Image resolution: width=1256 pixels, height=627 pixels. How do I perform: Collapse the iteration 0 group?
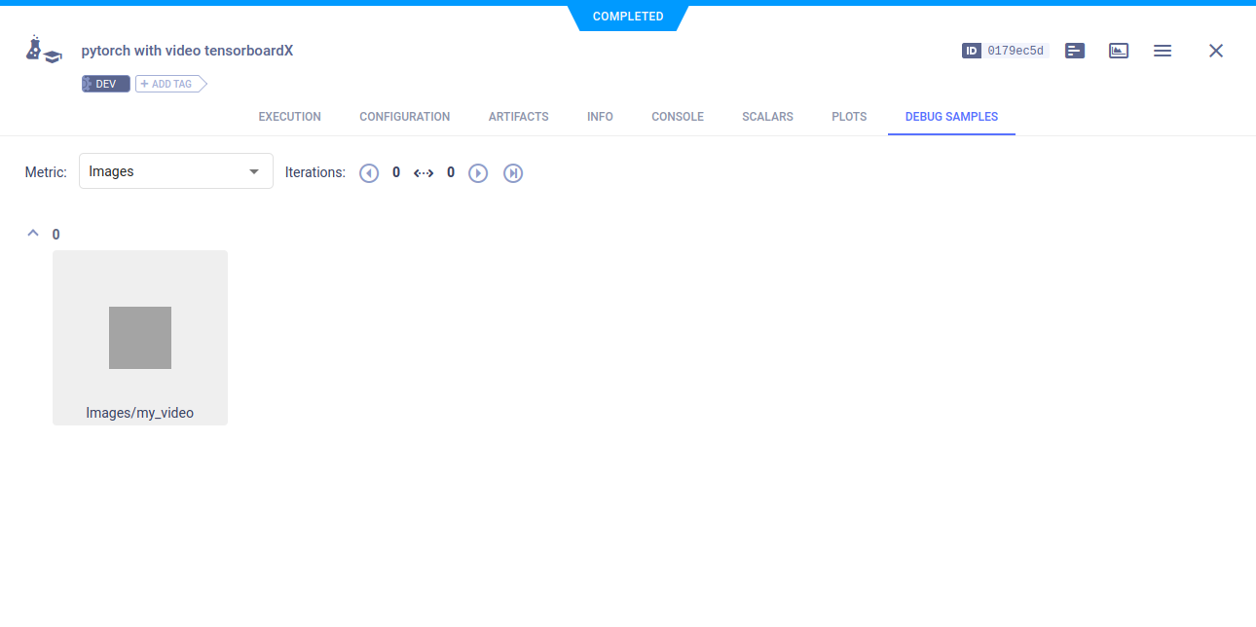point(32,233)
